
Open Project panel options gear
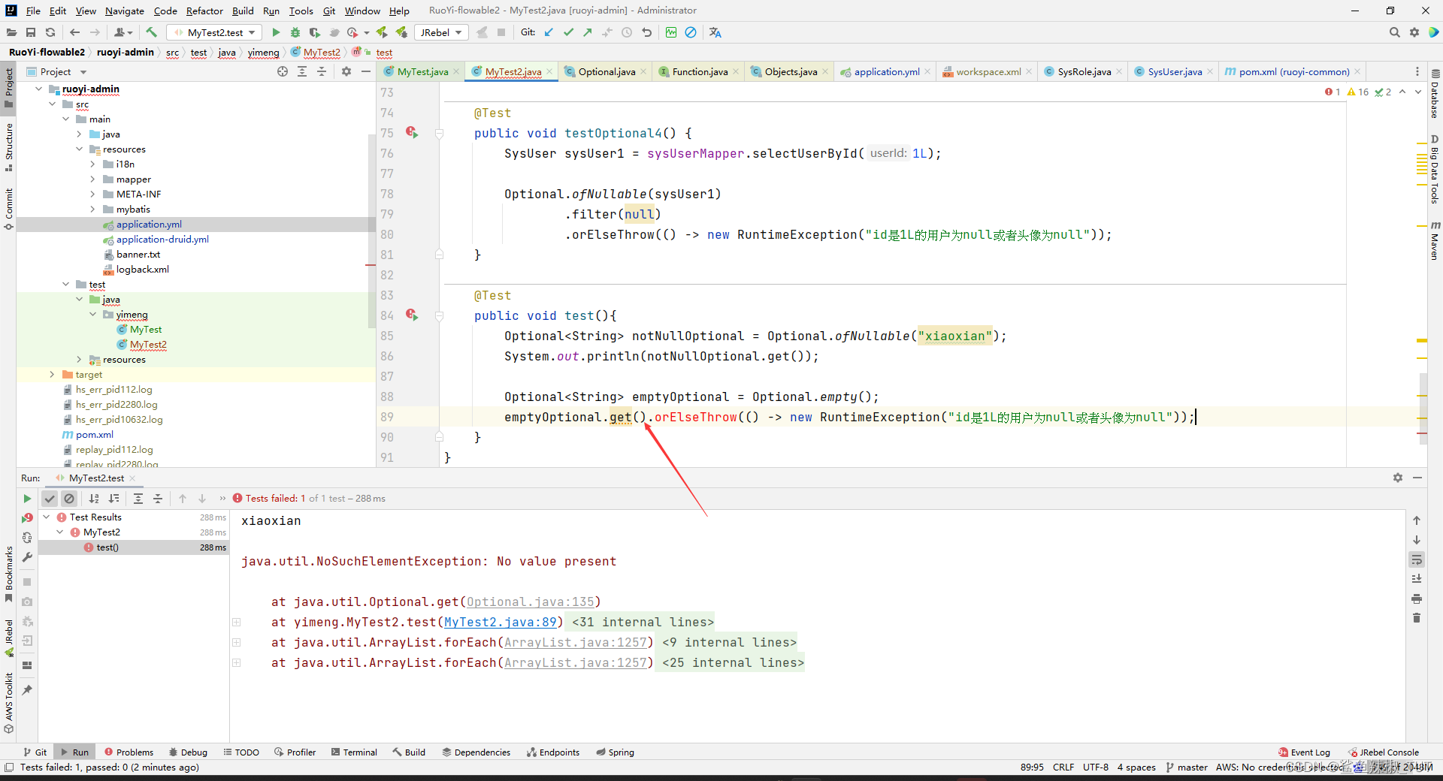(x=346, y=71)
